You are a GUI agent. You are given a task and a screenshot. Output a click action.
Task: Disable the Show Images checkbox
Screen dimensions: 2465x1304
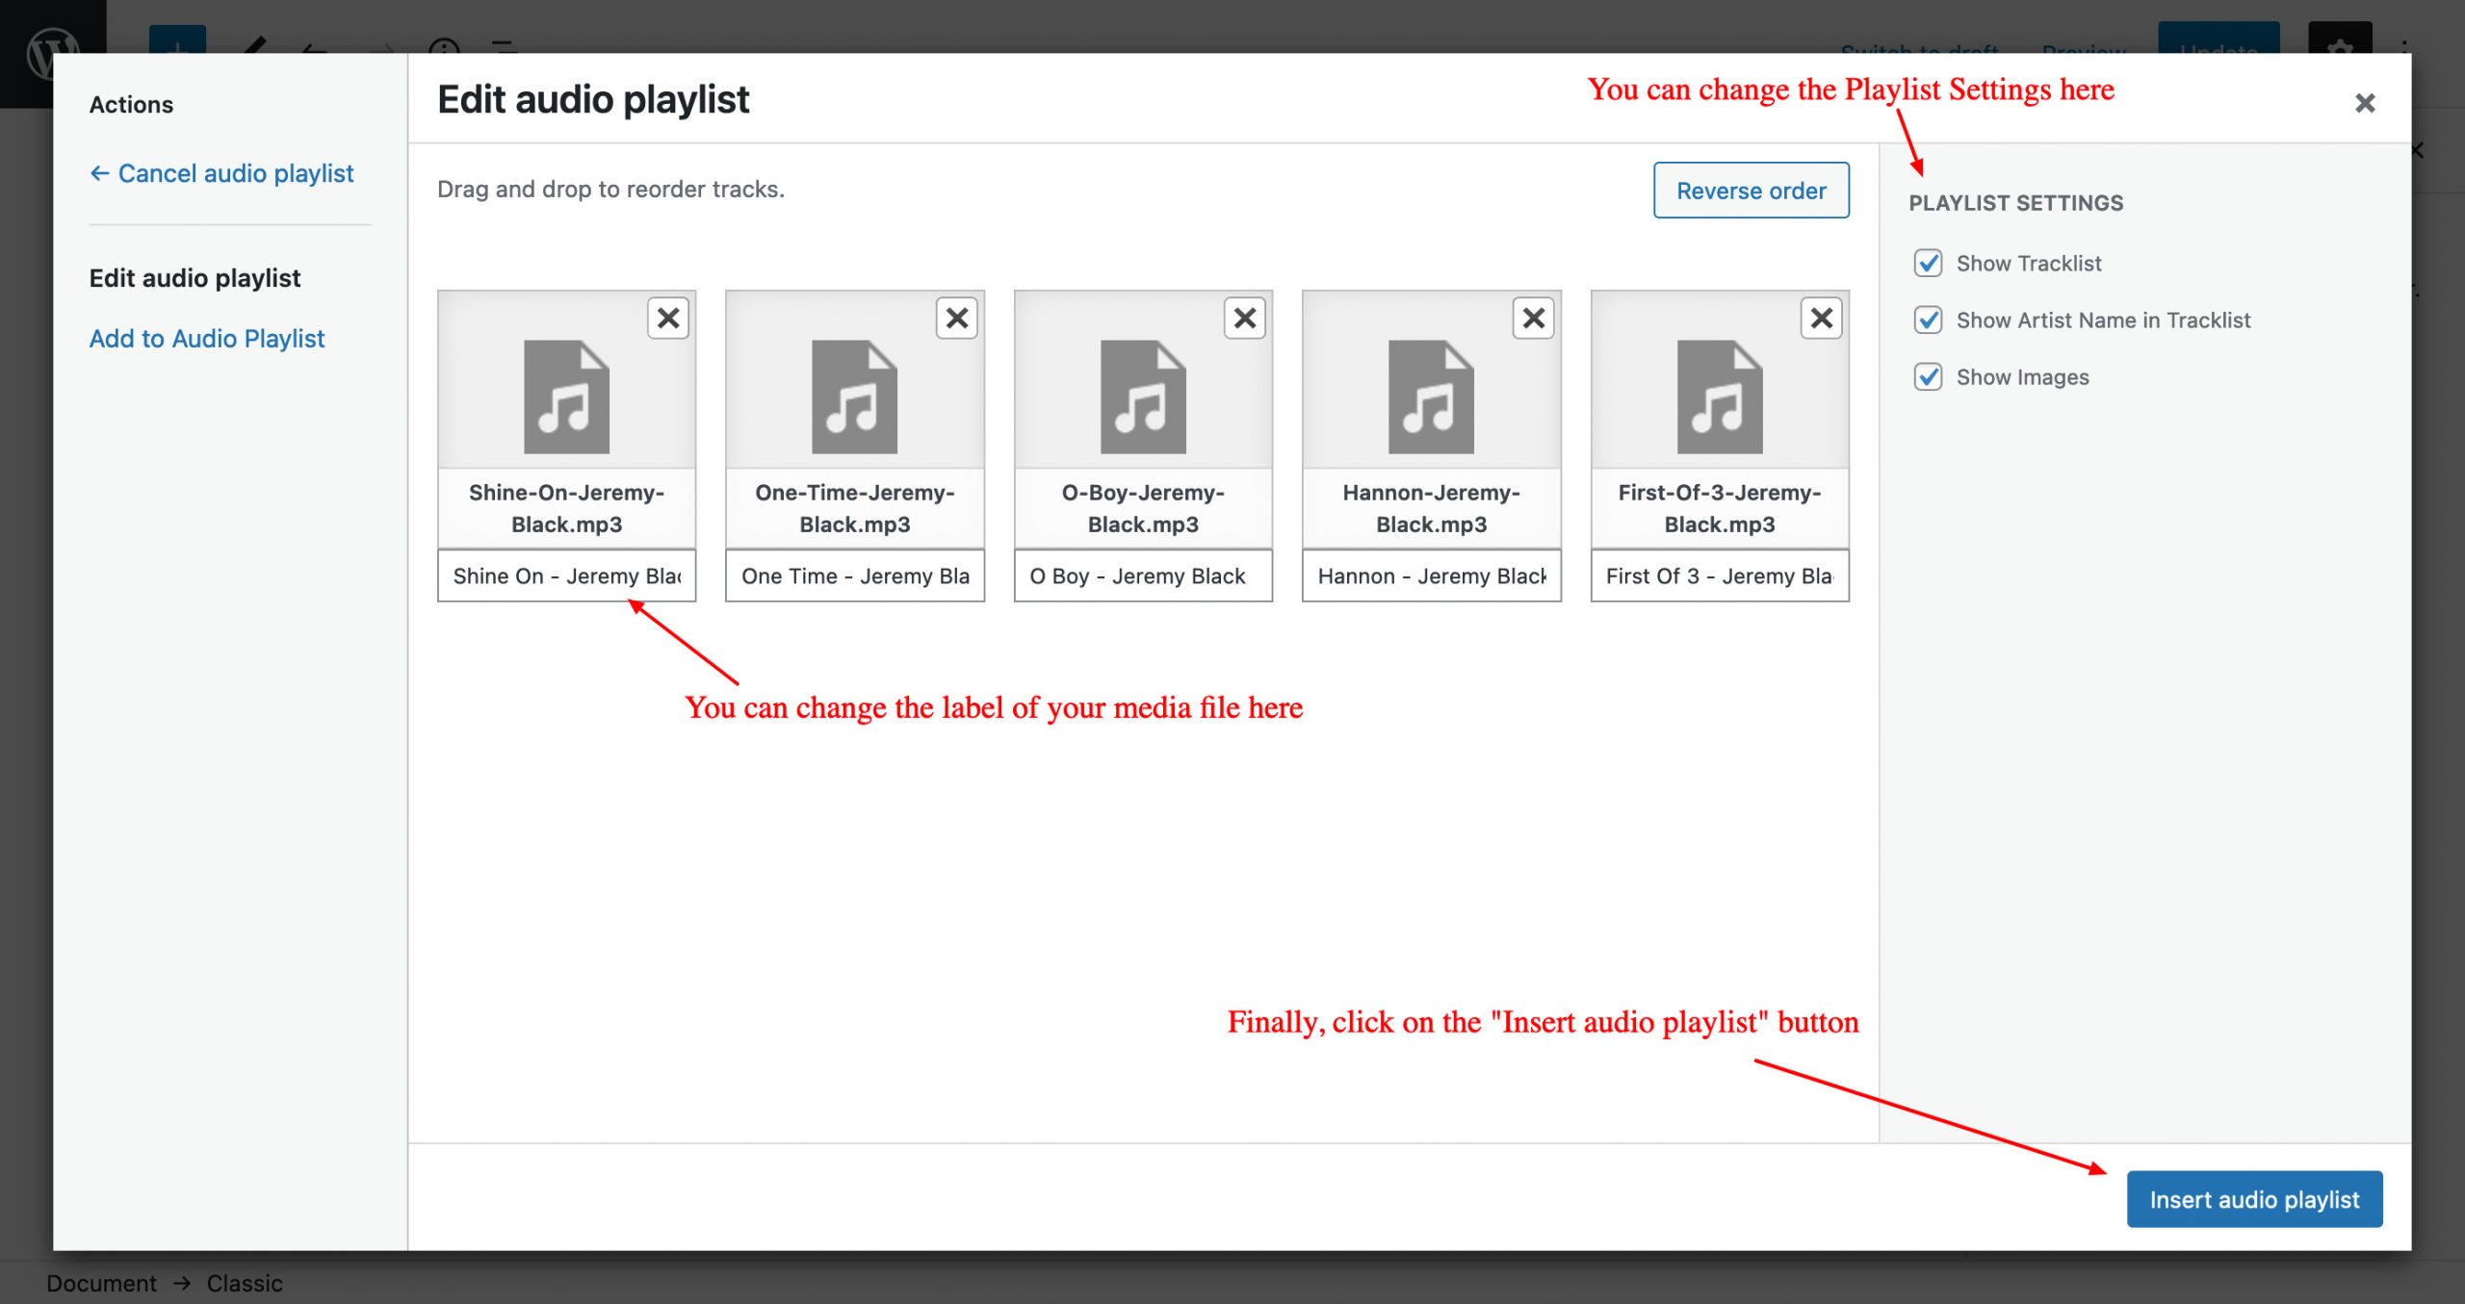(1928, 376)
